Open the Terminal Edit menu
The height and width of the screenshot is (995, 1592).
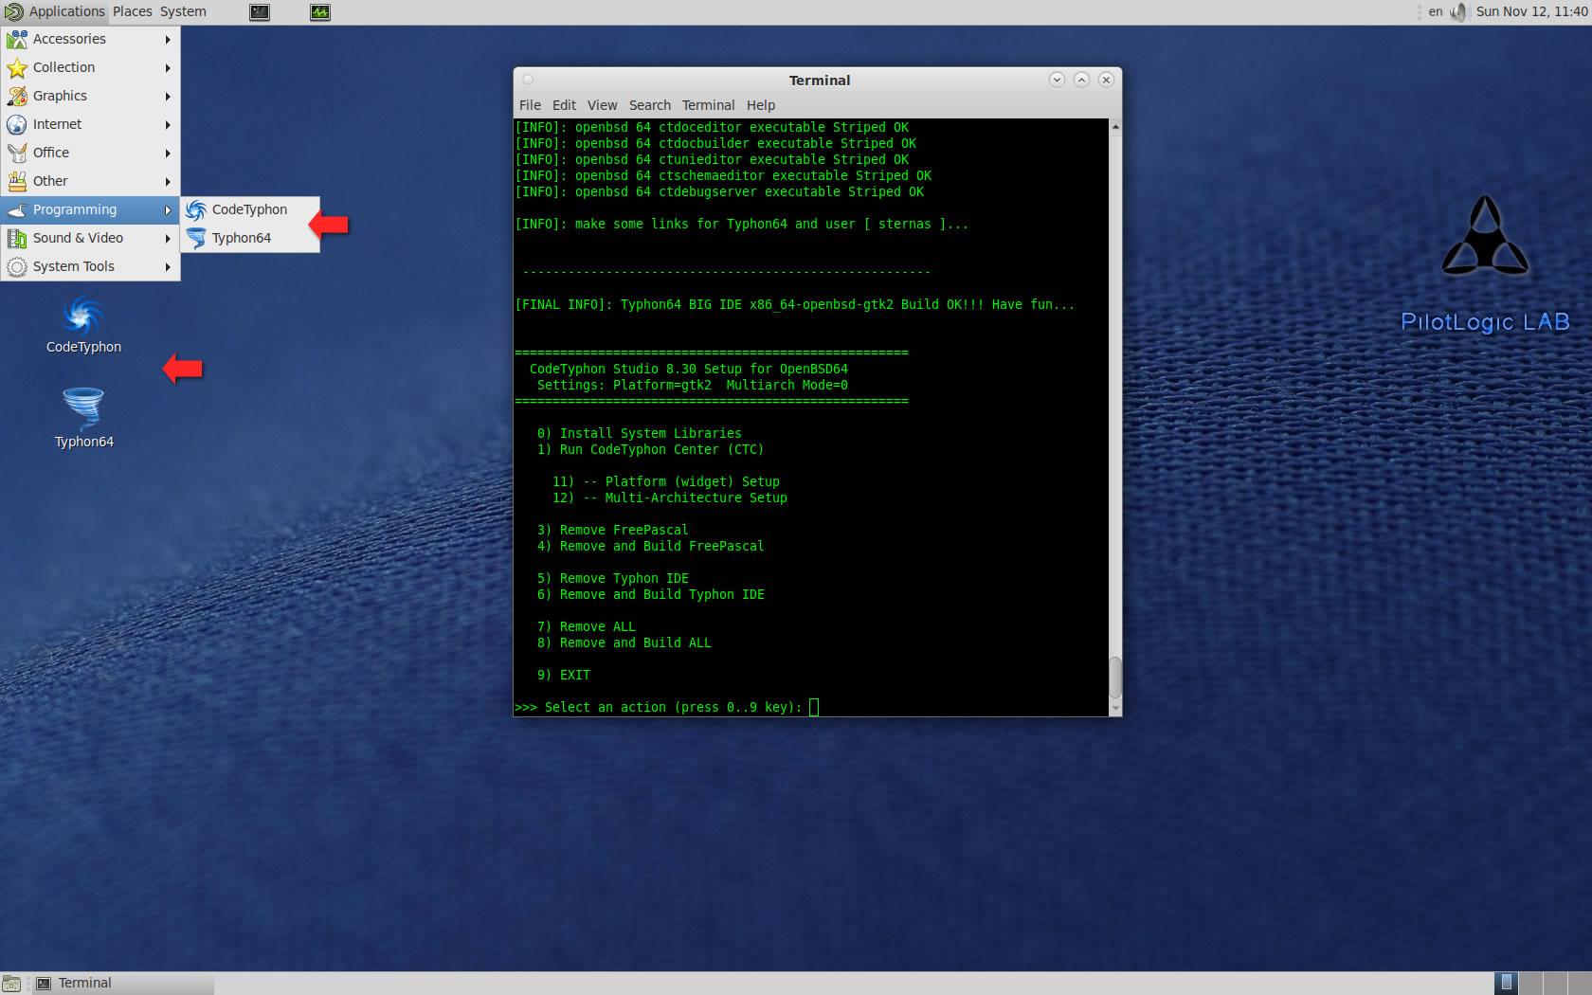(564, 105)
